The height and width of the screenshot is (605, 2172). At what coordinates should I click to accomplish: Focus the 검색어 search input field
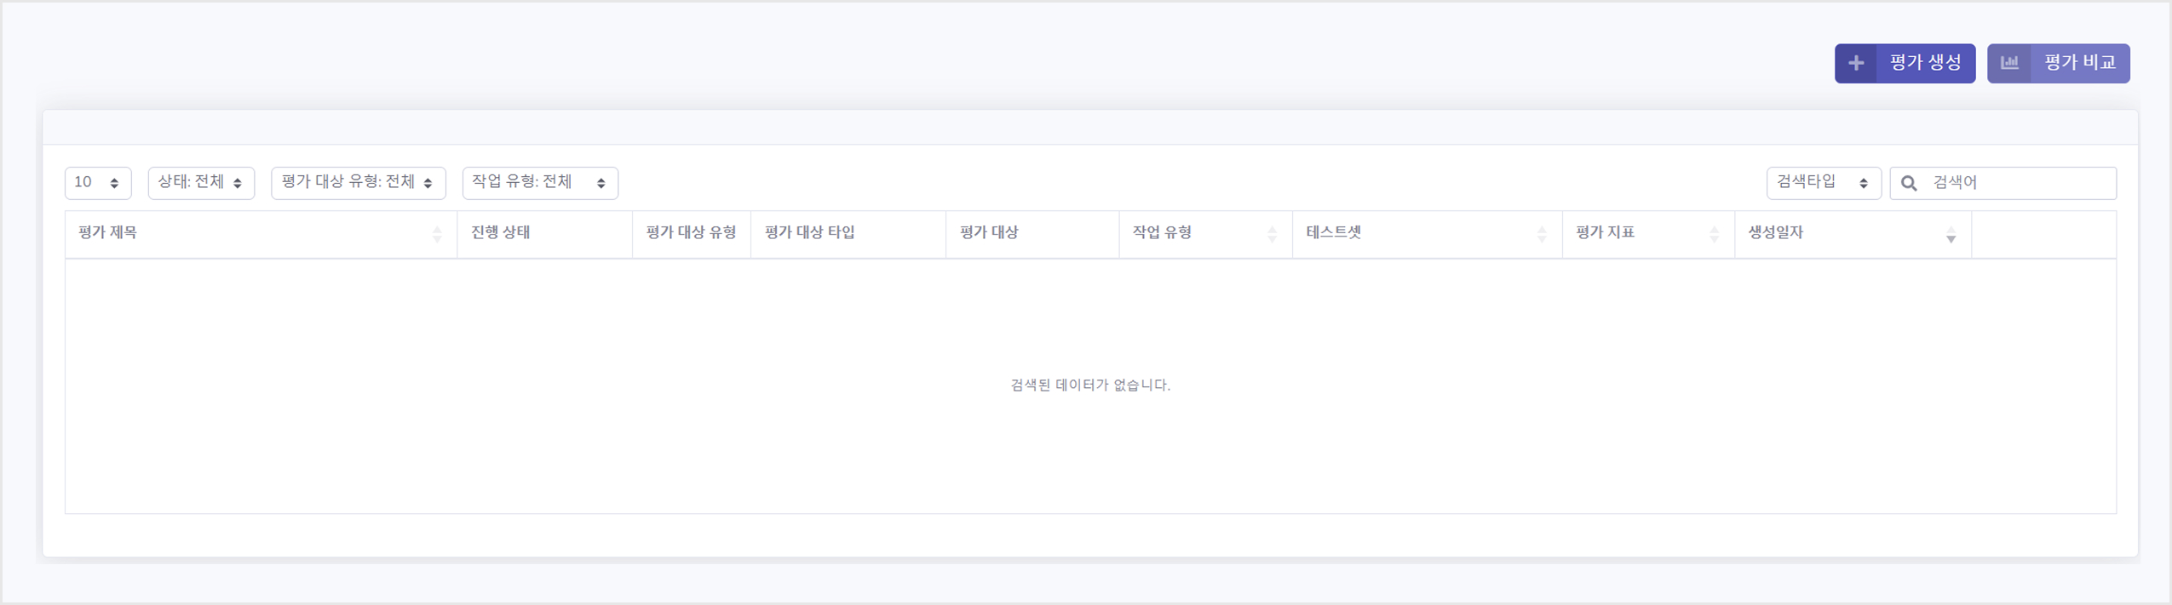coord(2002,183)
